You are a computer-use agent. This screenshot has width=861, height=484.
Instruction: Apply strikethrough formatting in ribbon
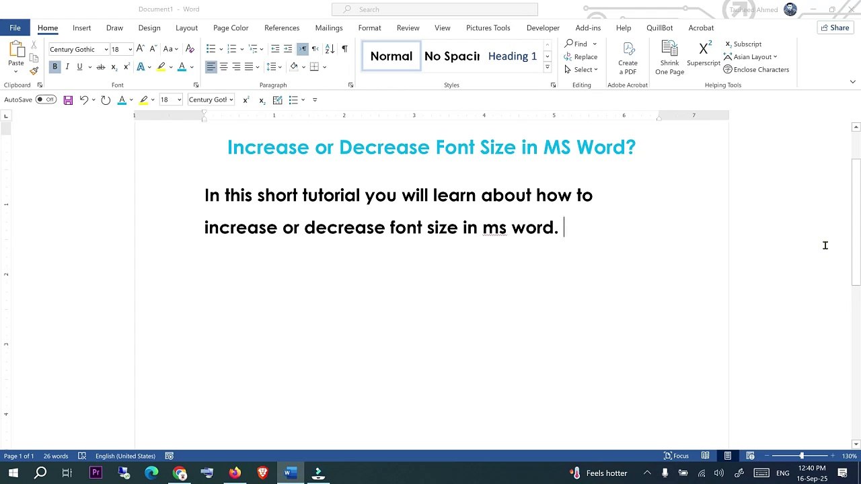pos(101,67)
